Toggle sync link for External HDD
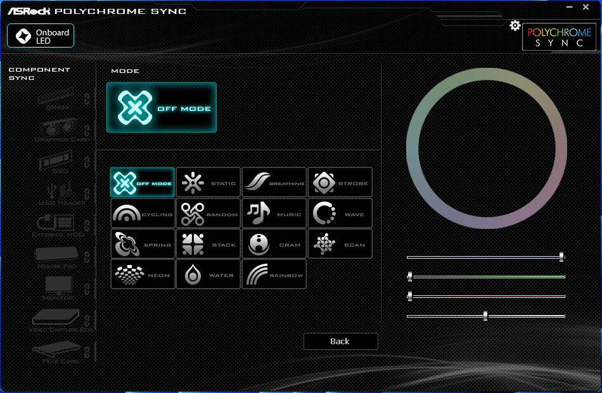602x393 pixels. coord(87,225)
